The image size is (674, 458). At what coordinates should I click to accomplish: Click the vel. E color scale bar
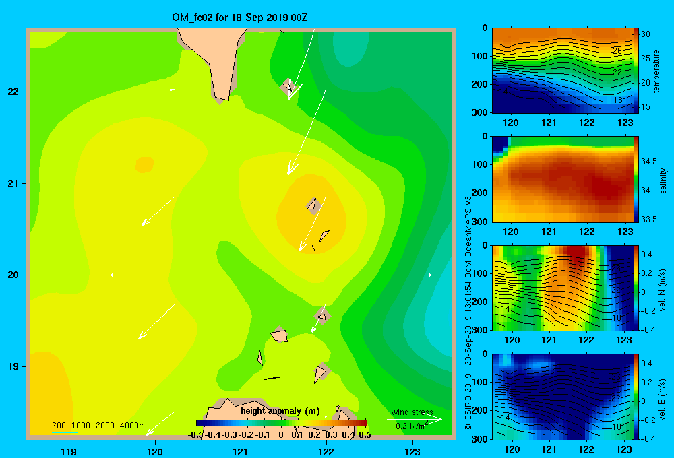pos(636,397)
